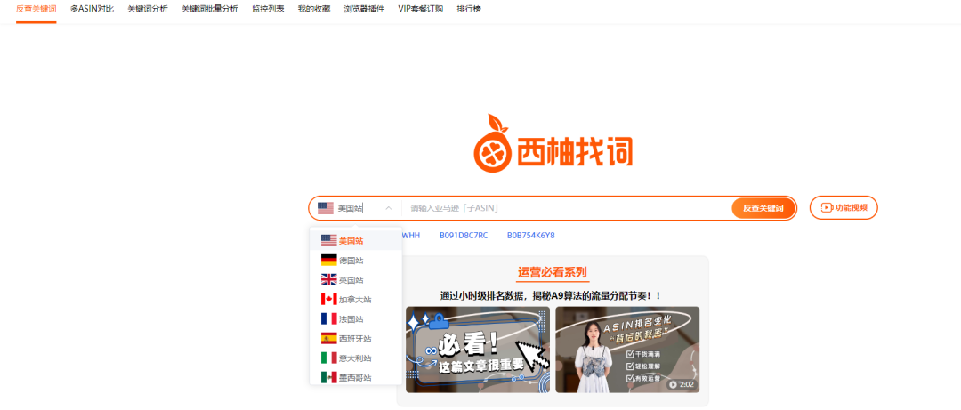Screen dimensions: 961x410
Task: Go to 关键词批量分析 tab
Action: pyautogui.click(x=210, y=9)
